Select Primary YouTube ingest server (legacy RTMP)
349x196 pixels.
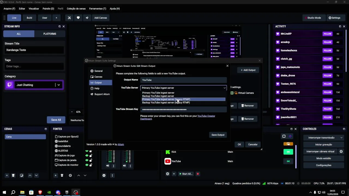tap(183, 99)
